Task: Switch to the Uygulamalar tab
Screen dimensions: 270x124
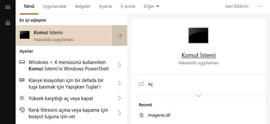Action: [x=55, y=6]
